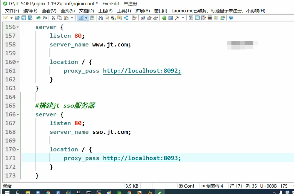Open the Laomo.me已破解 menu item
This screenshot has height=194, width=294.
click(x=218, y=11)
